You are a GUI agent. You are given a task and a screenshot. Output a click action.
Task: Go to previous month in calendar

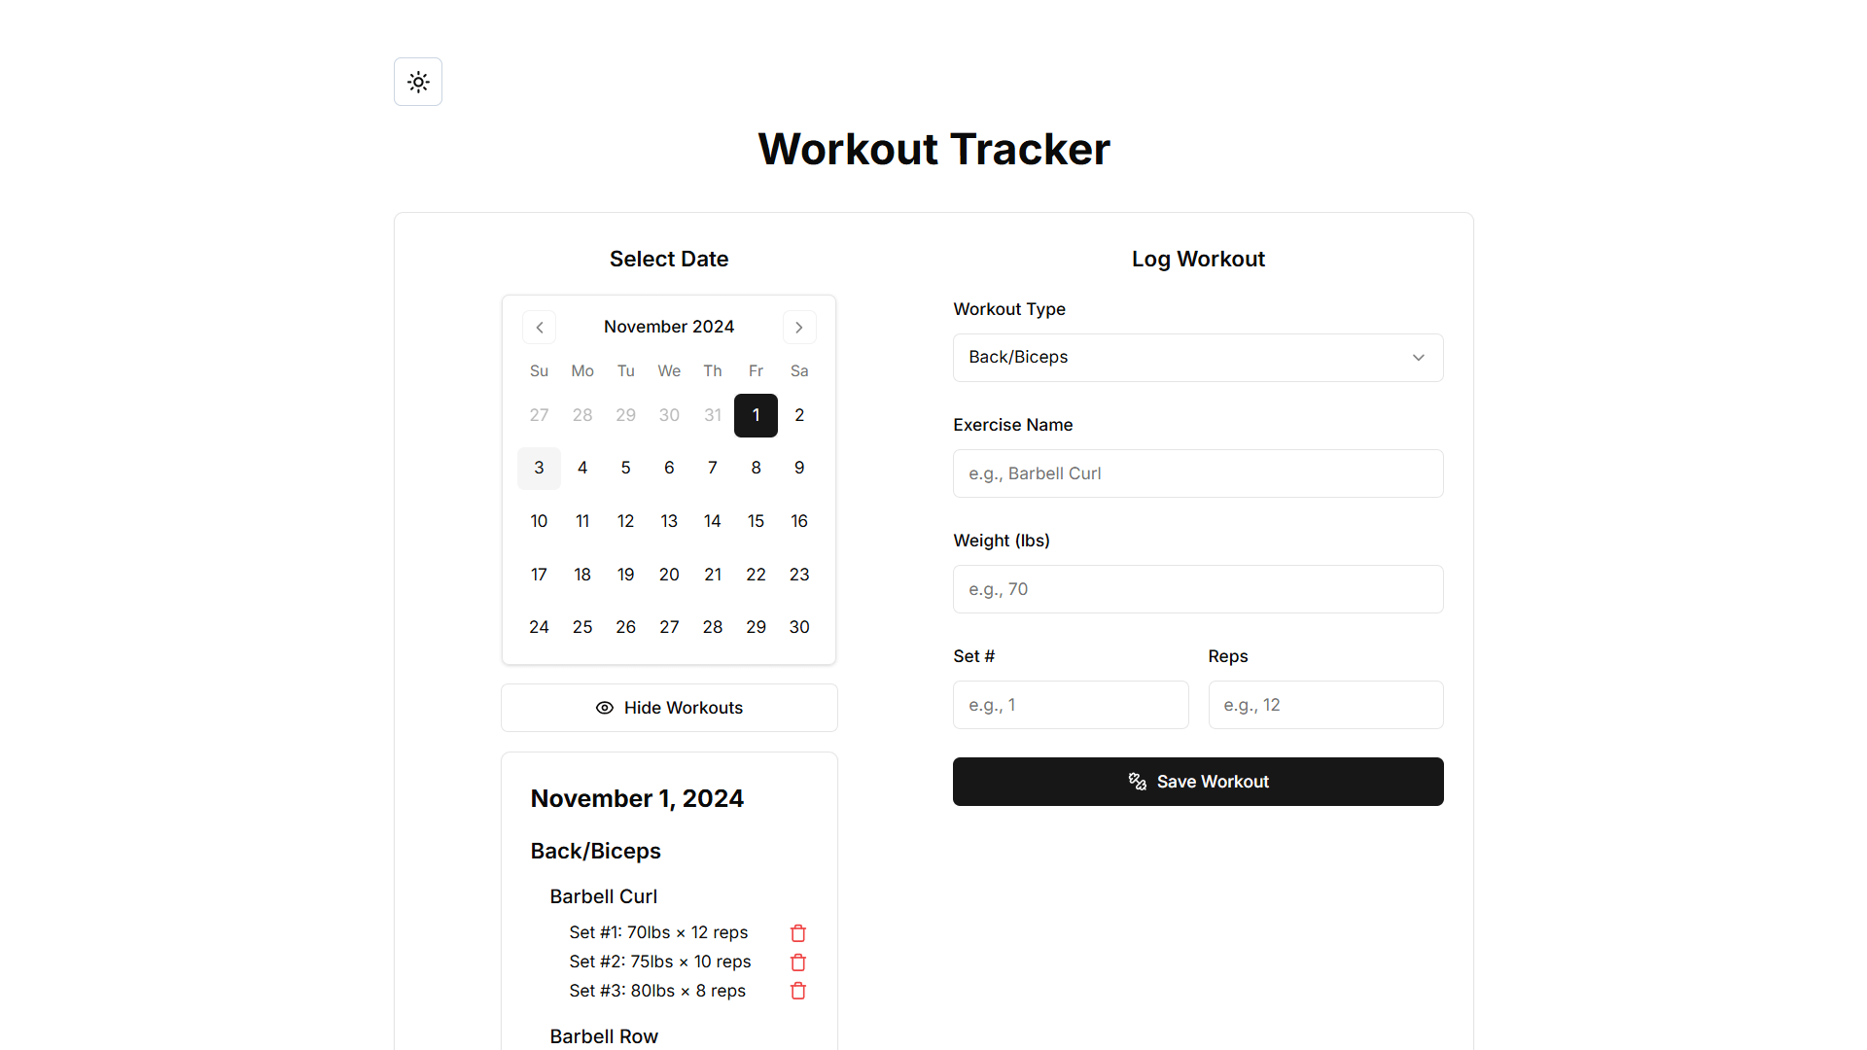click(540, 328)
